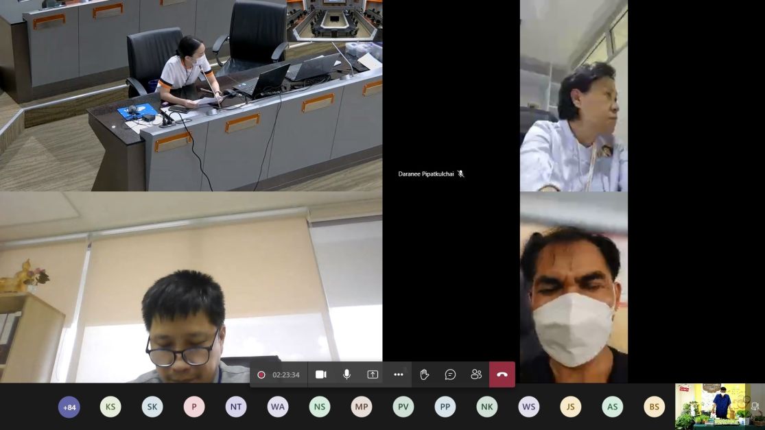
Task: Select the AS participant avatar
Action: tap(612, 407)
